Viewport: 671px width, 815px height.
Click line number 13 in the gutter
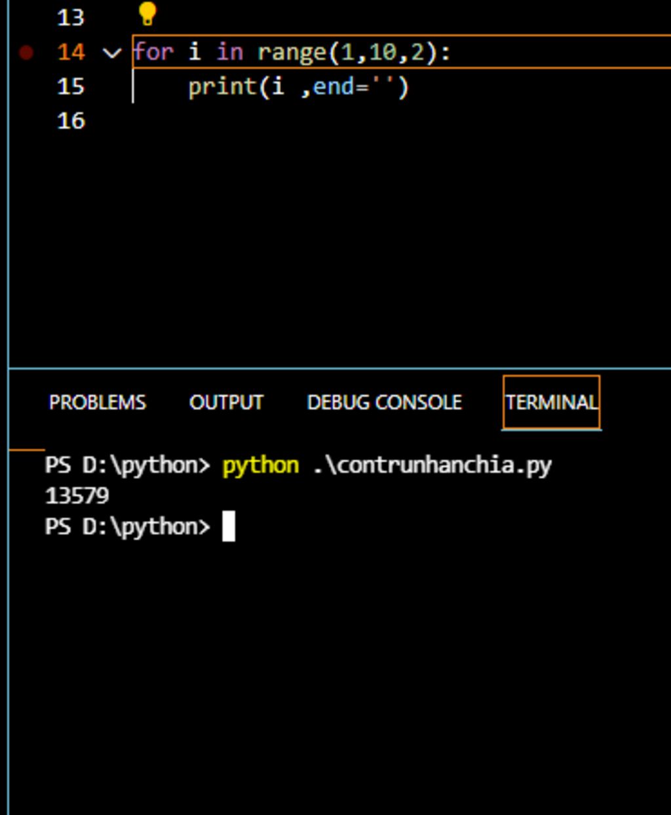point(71,18)
